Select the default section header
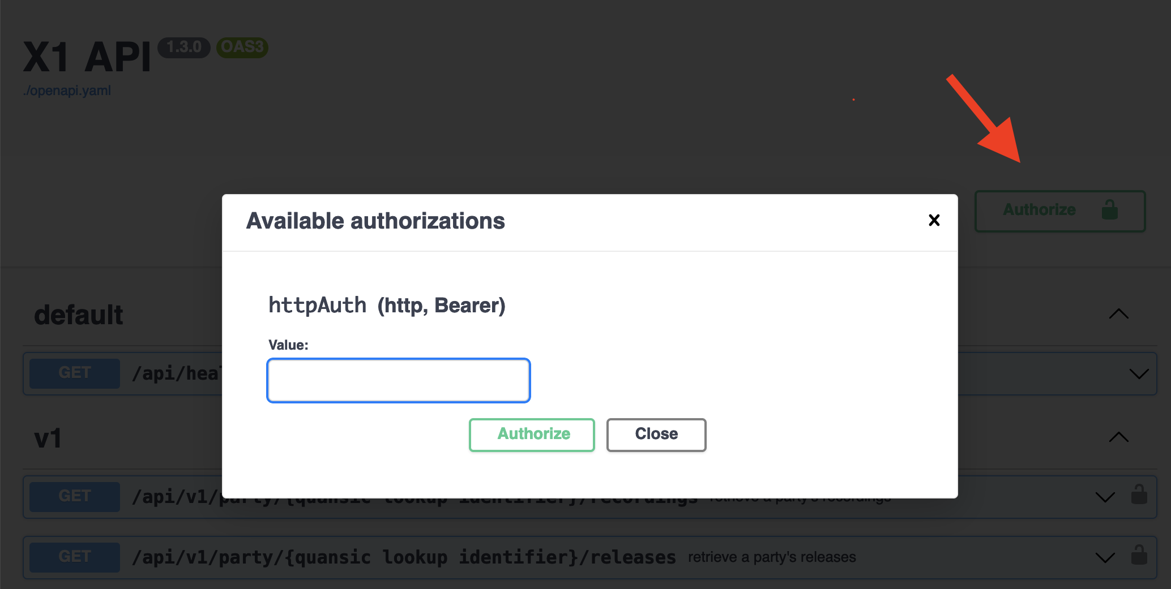This screenshot has height=589, width=1171. click(x=79, y=315)
